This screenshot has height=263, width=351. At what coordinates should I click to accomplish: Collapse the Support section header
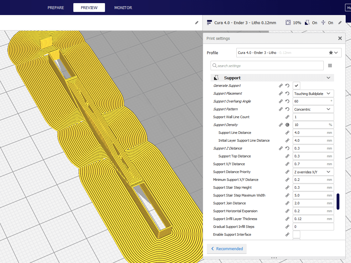(x=272, y=78)
